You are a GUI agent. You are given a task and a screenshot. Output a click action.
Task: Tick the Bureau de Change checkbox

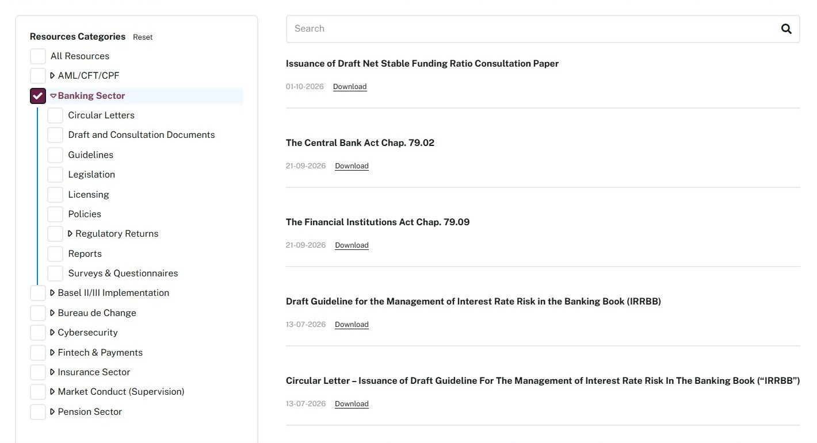point(38,313)
